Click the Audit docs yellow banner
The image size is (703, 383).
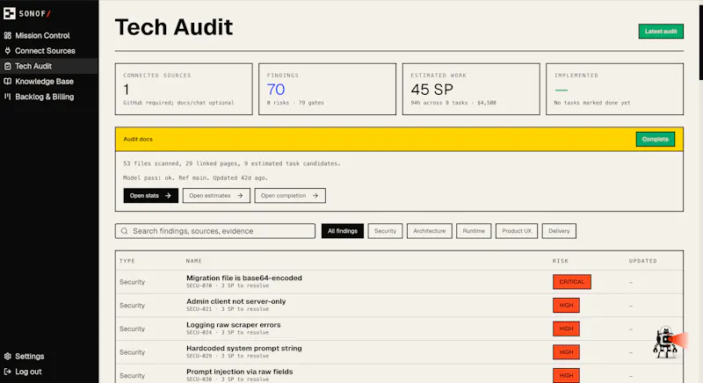click(399, 140)
